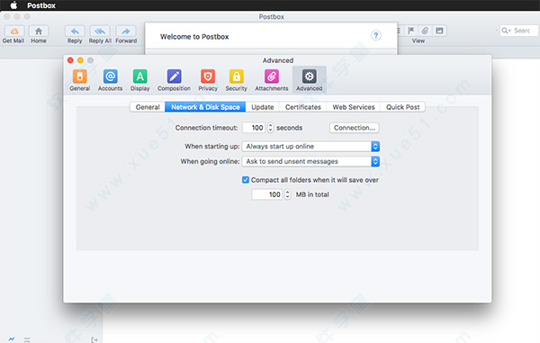Uncheck Compact all folders checkbox
The height and width of the screenshot is (343, 540).
(245, 180)
